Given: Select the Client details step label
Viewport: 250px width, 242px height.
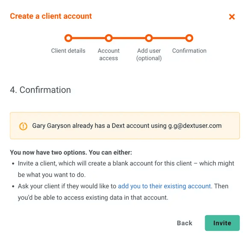Looking at the screenshot, I should [x=68, y=51].
